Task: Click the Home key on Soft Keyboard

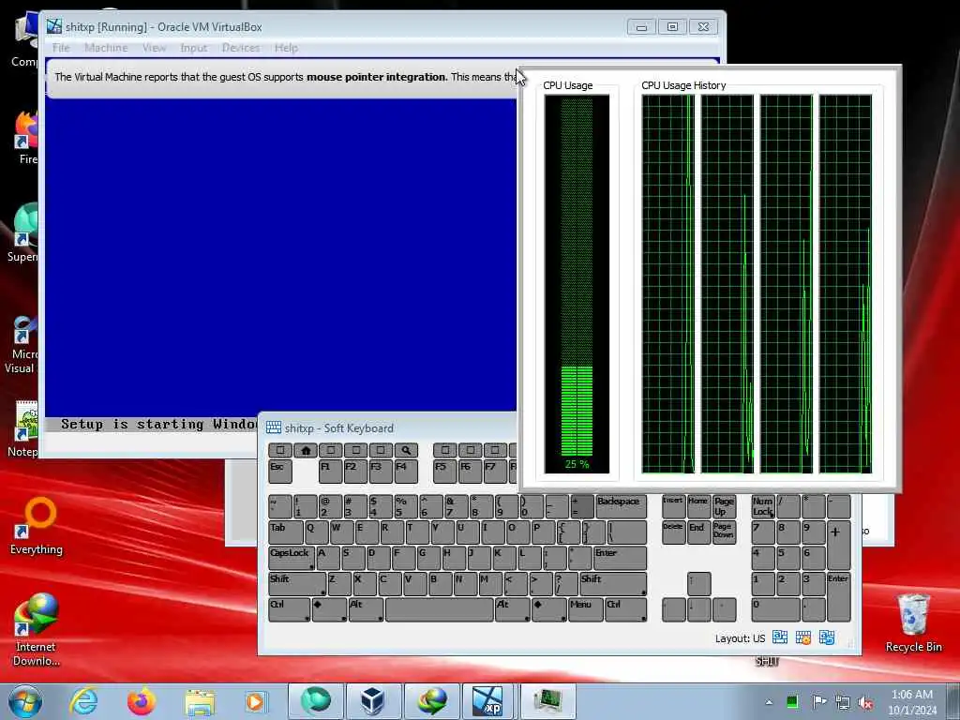Action: [x=698, y=507]
